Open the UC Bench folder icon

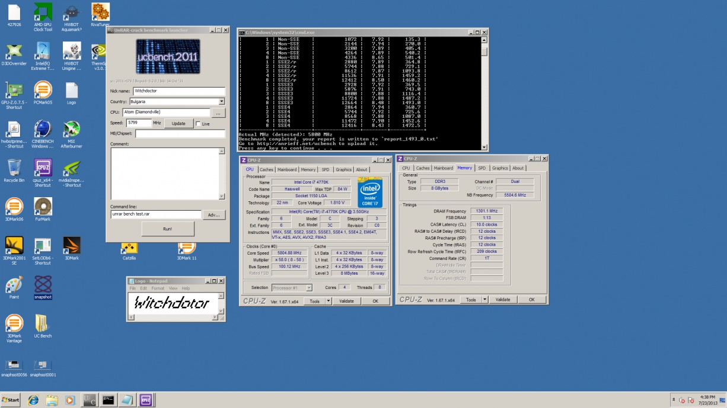coord(43,323)
